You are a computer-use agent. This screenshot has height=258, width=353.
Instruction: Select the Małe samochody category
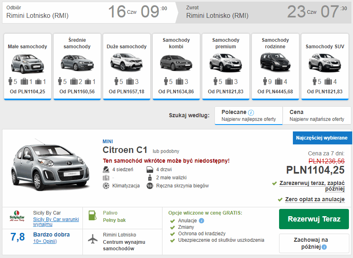click(x=28, y=66)
